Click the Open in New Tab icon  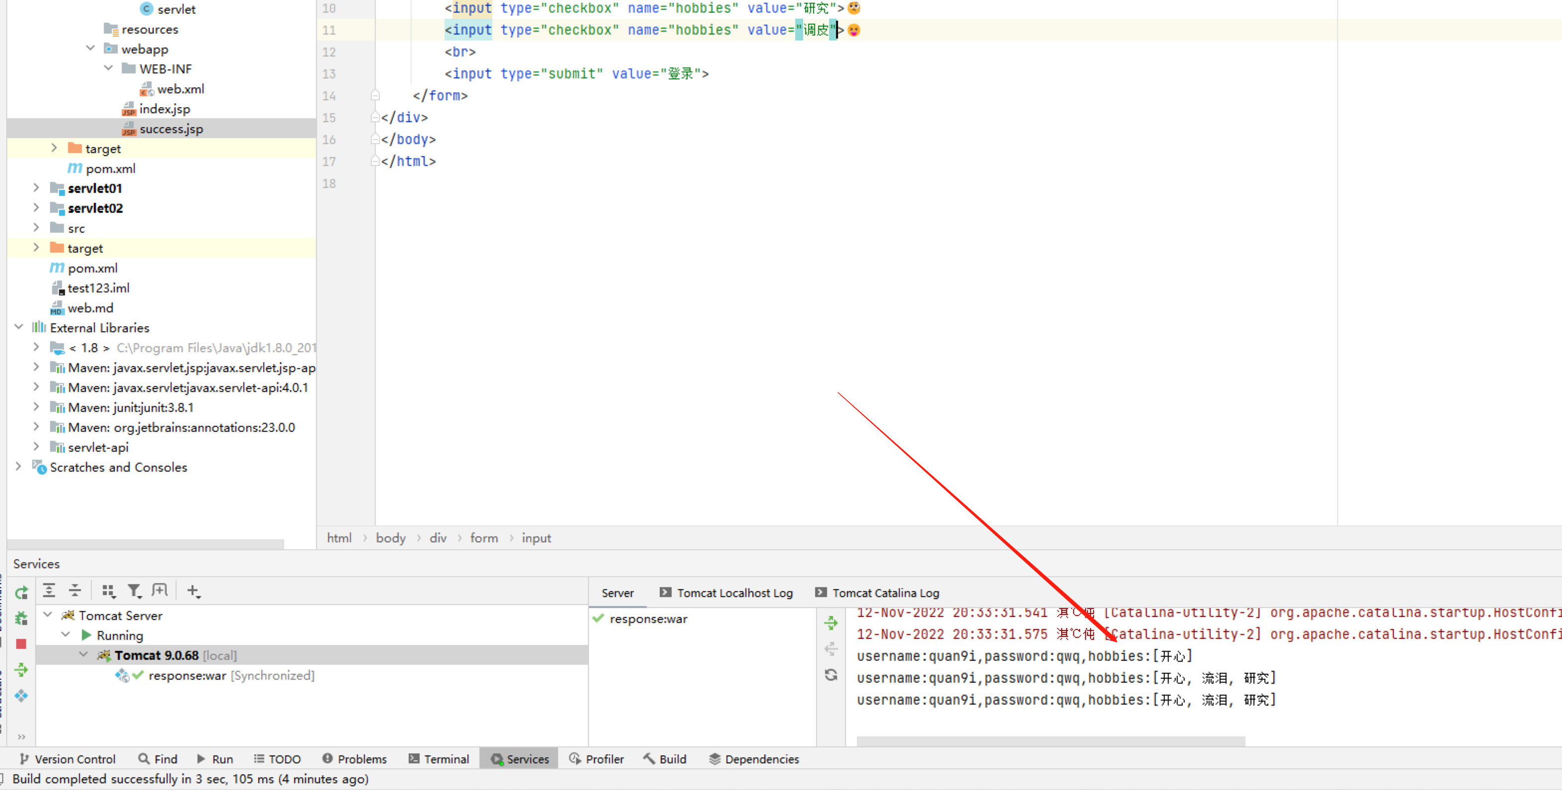(159, 590)
